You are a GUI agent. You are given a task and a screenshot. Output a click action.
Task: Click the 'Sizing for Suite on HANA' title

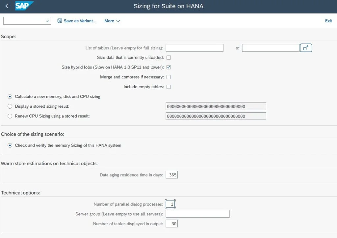coord(168,6)
